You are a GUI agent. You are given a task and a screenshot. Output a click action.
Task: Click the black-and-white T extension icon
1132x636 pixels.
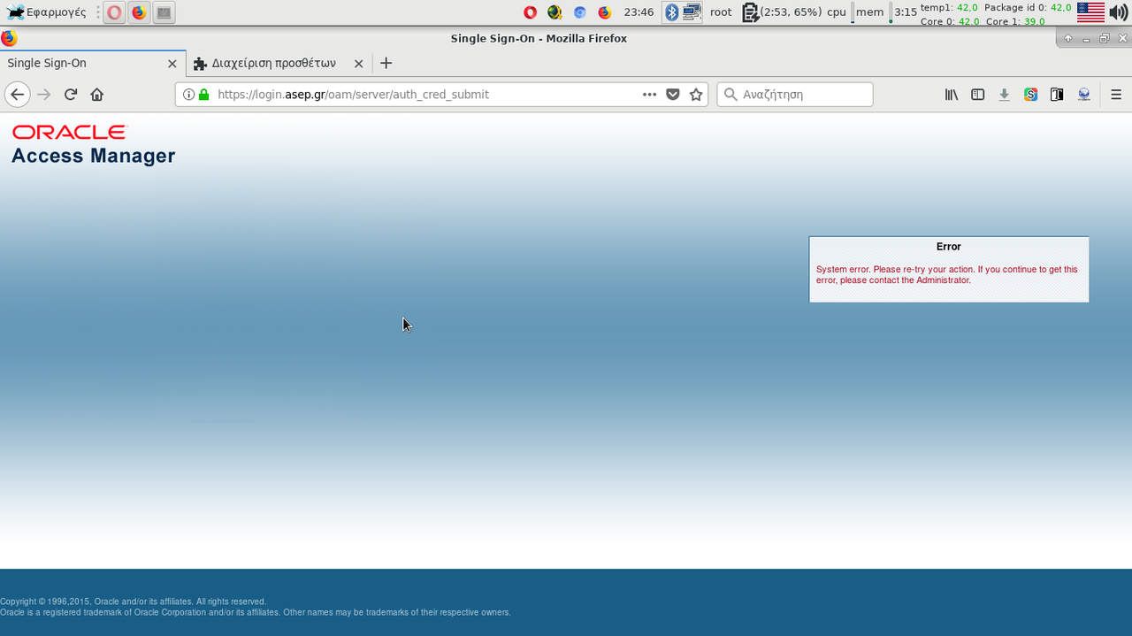tap(1057, 95)
